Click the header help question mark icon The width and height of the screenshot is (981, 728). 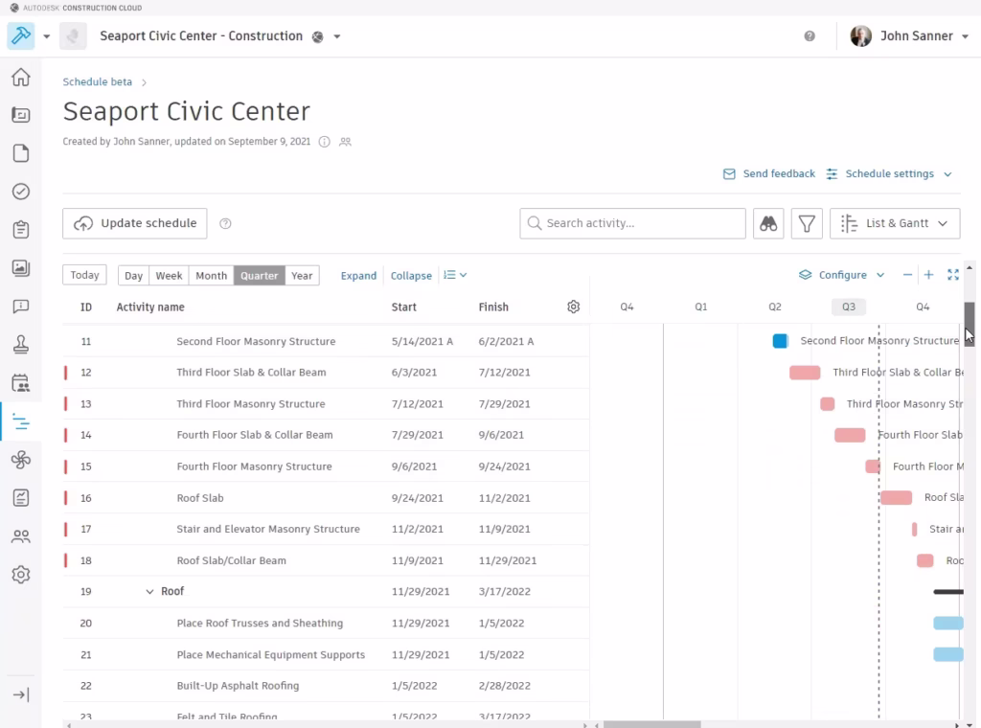tap(810, 36)
